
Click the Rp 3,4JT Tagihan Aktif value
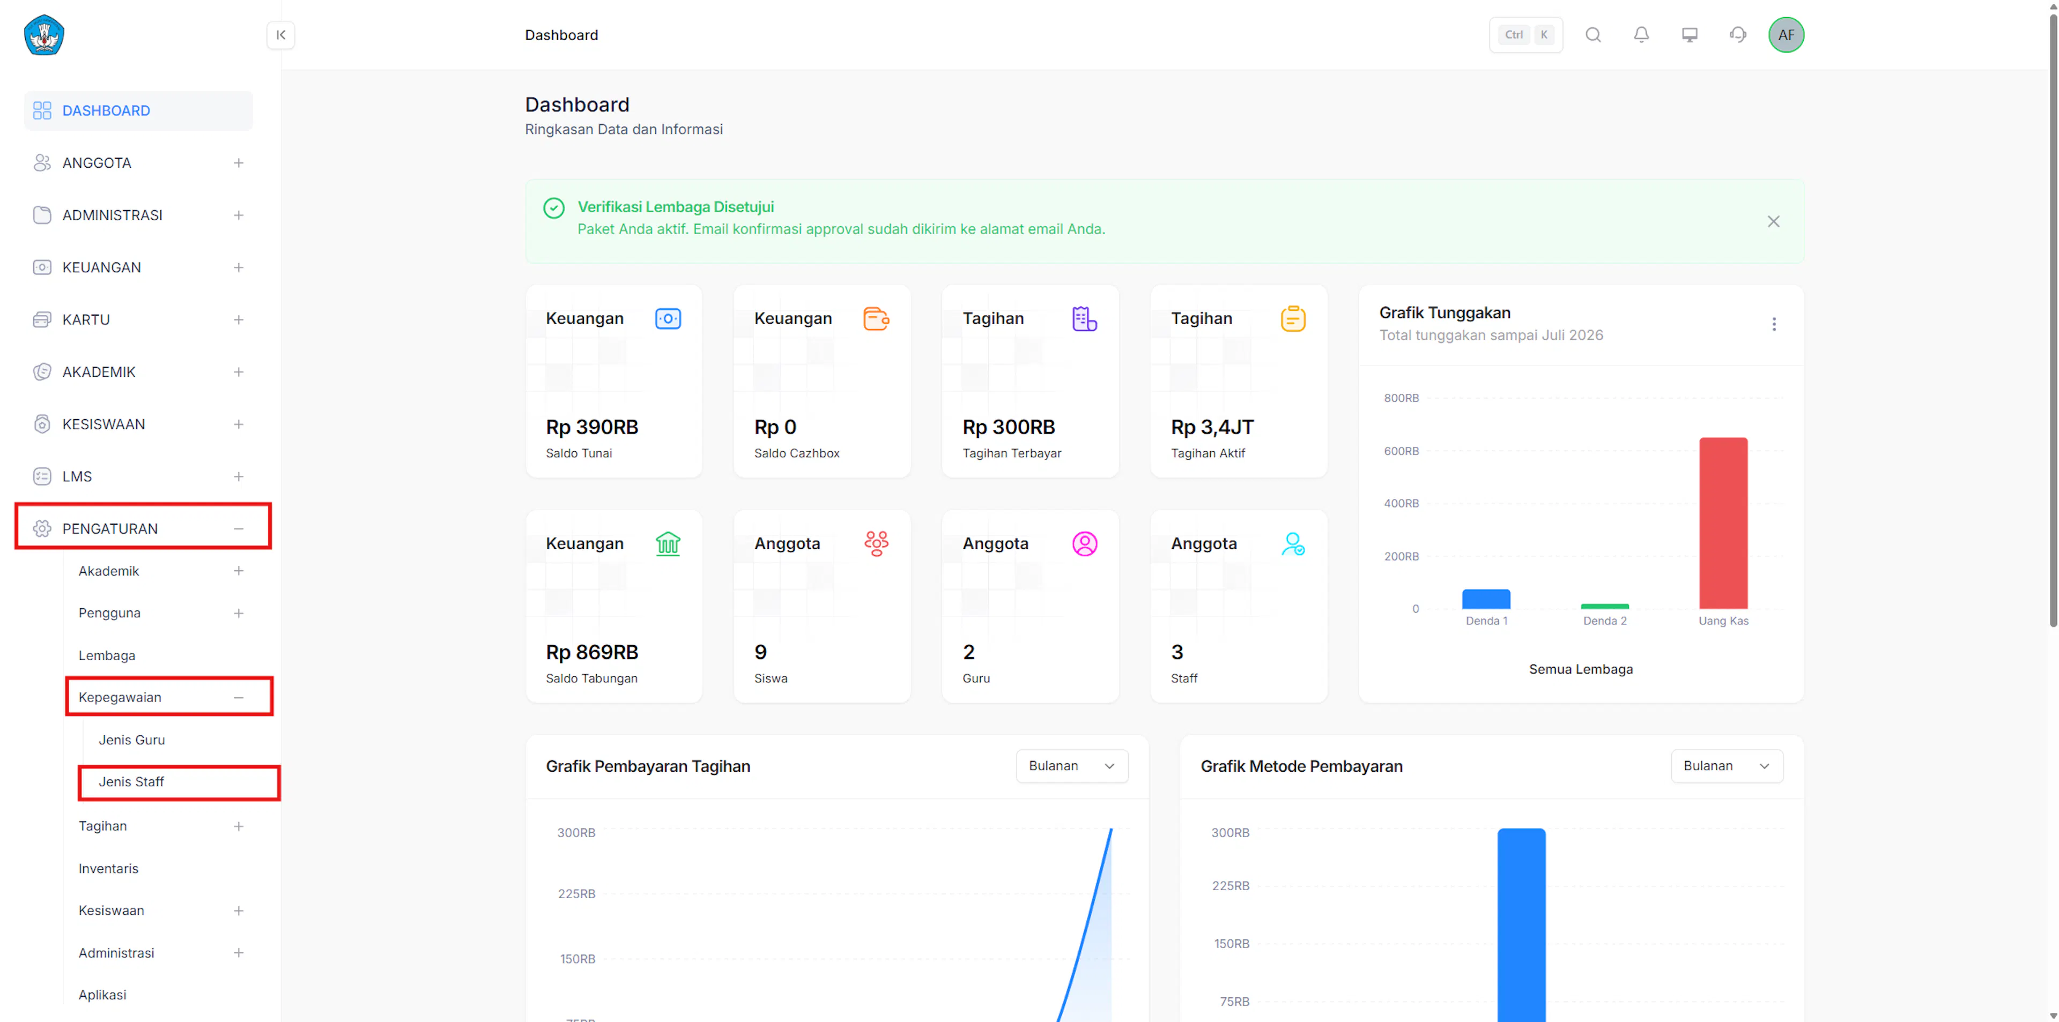point(1212,428)
